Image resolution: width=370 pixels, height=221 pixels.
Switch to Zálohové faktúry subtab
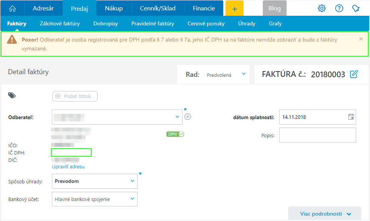(60, 23)
